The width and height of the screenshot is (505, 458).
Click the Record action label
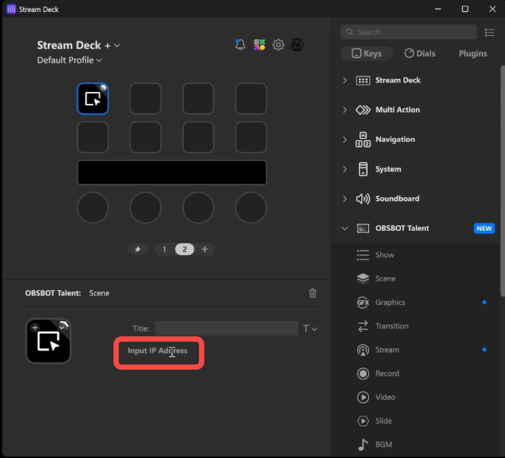click(x=387, y=373)
